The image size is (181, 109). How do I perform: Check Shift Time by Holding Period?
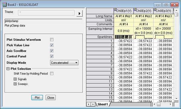point(52,74)
